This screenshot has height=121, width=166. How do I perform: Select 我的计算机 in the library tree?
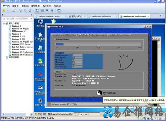pyautogui.click(x=14, y=23)
